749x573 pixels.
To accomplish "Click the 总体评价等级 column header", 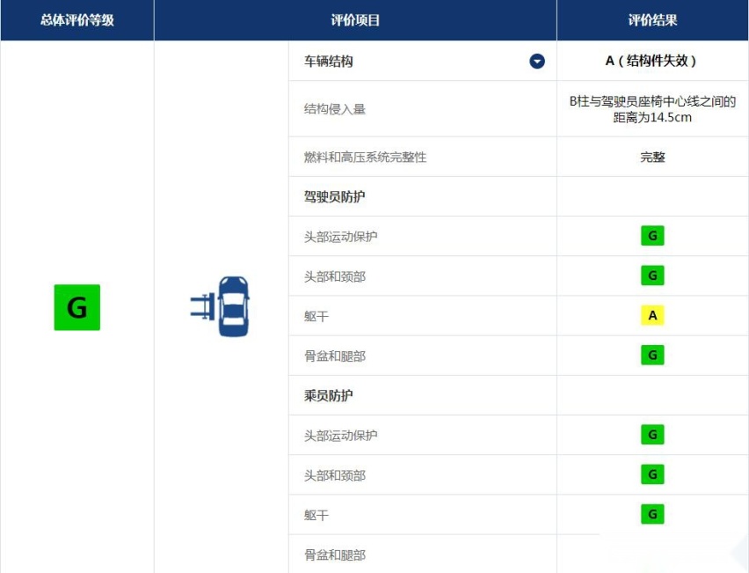I will tap(76, 20).
